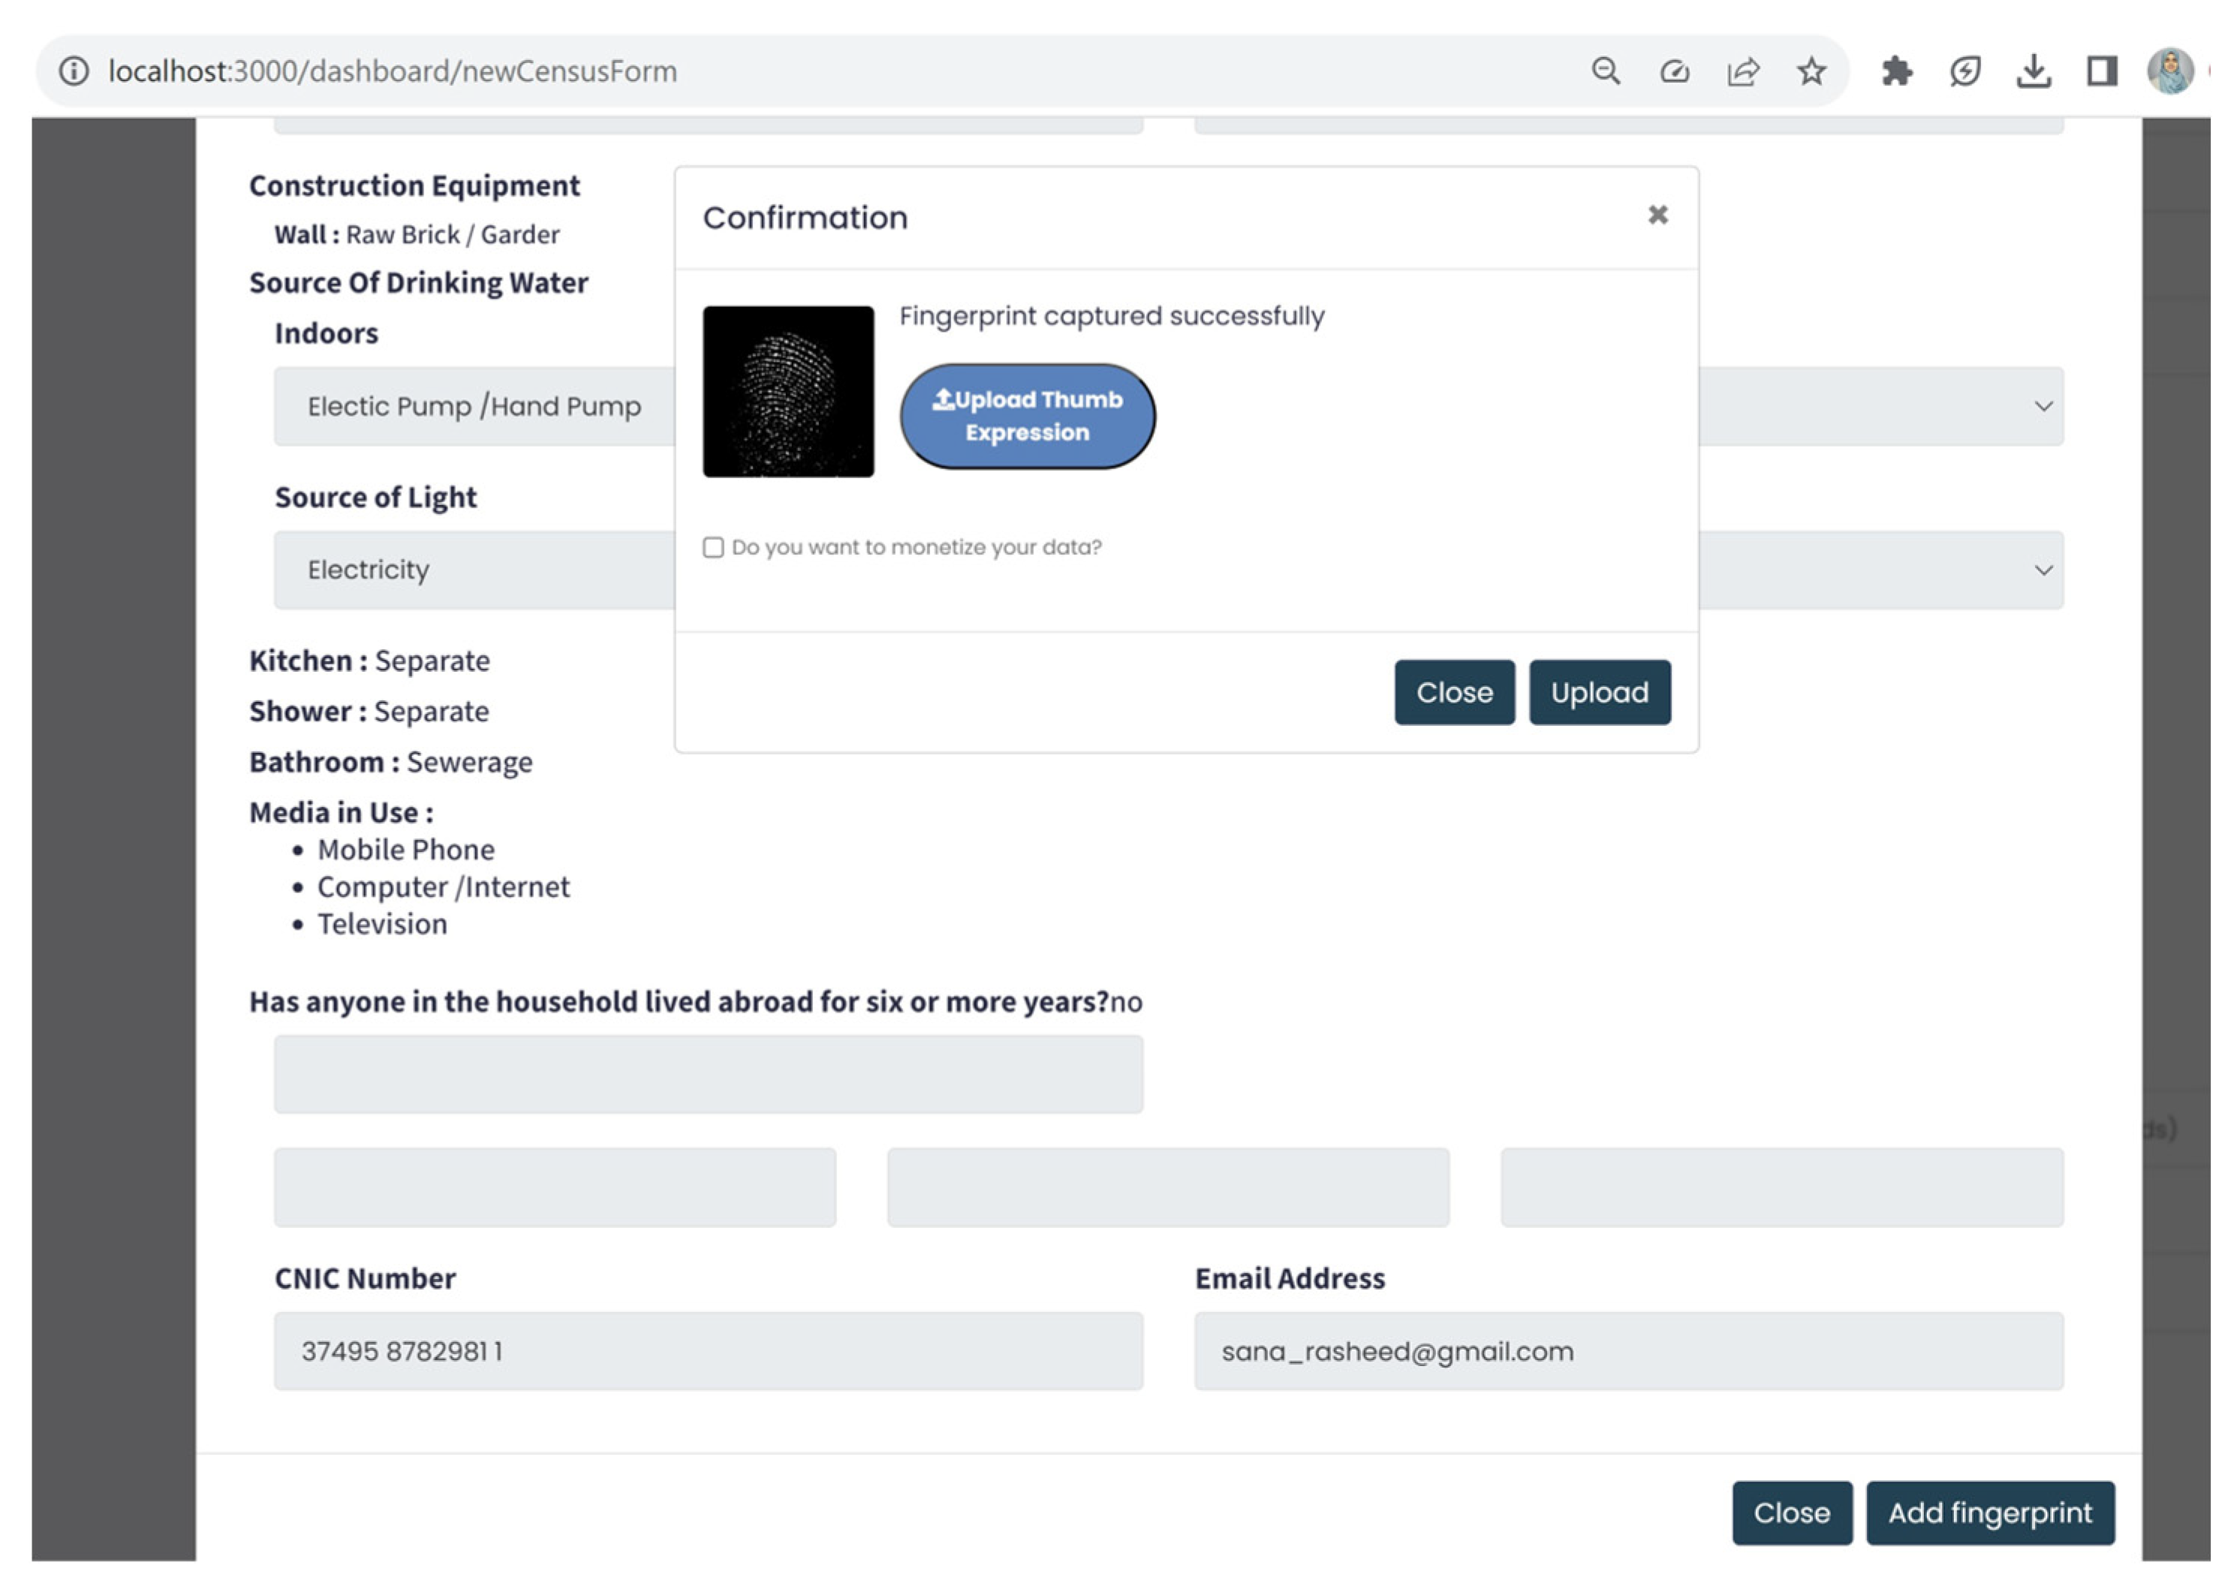Click the zoom magnifier icon in address bar
The height and width of the screenshot is (1586, 2225).
pos(1605,71)
